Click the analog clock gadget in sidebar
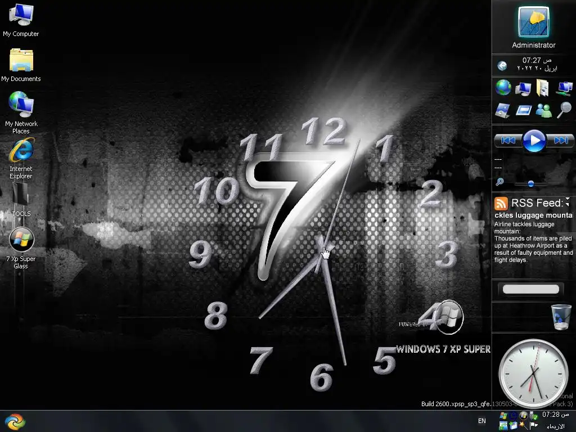This screenshot has height=432, width=576. coord(533,373)
